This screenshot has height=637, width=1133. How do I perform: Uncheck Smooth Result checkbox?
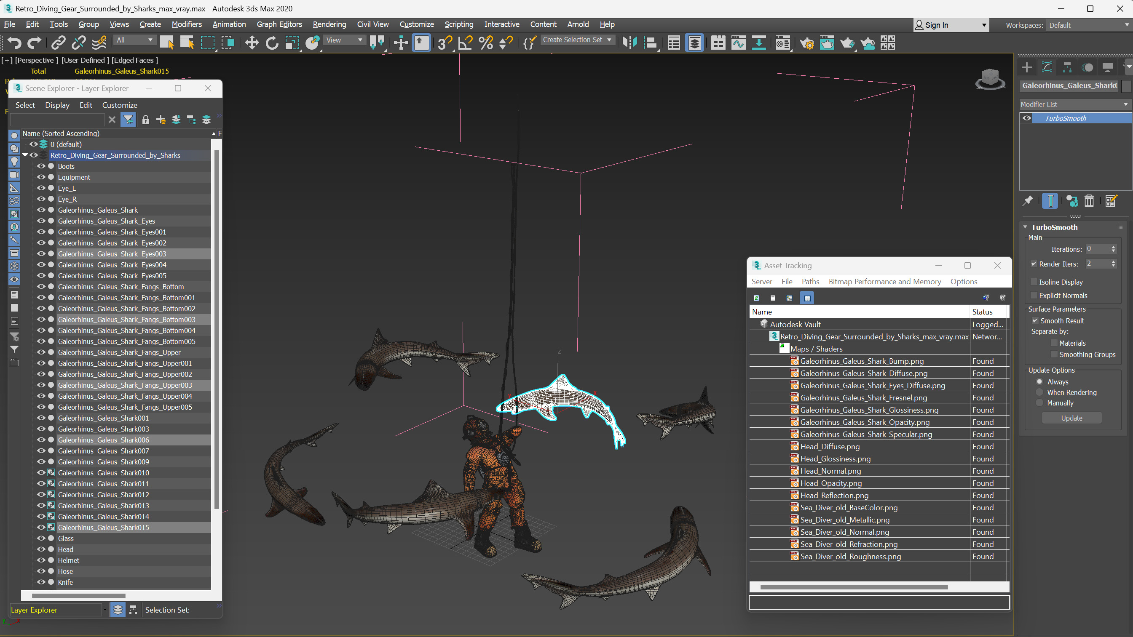tap(1035, 320)
